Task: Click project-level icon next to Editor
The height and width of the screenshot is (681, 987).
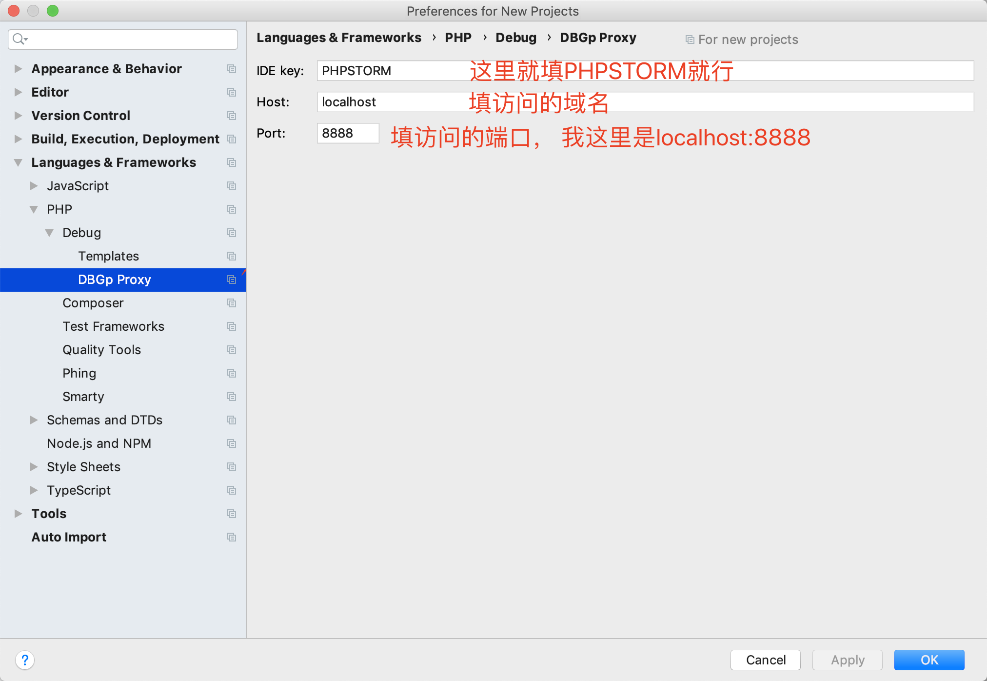Action: [232, 92]
